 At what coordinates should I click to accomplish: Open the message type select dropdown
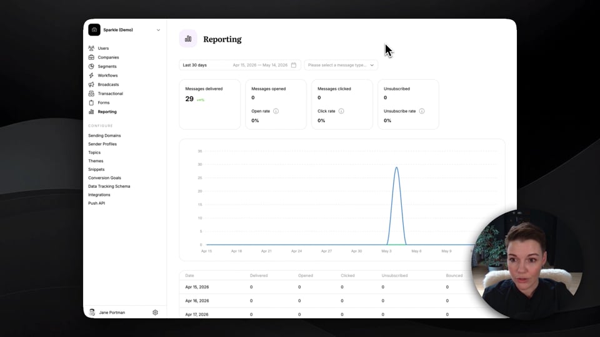point(341,65)
